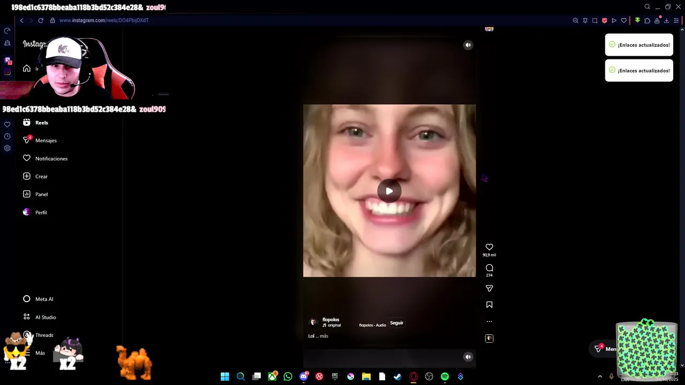Open Threads from the sidebar
This screenshot has height=385, width=685.
point(44,335)
